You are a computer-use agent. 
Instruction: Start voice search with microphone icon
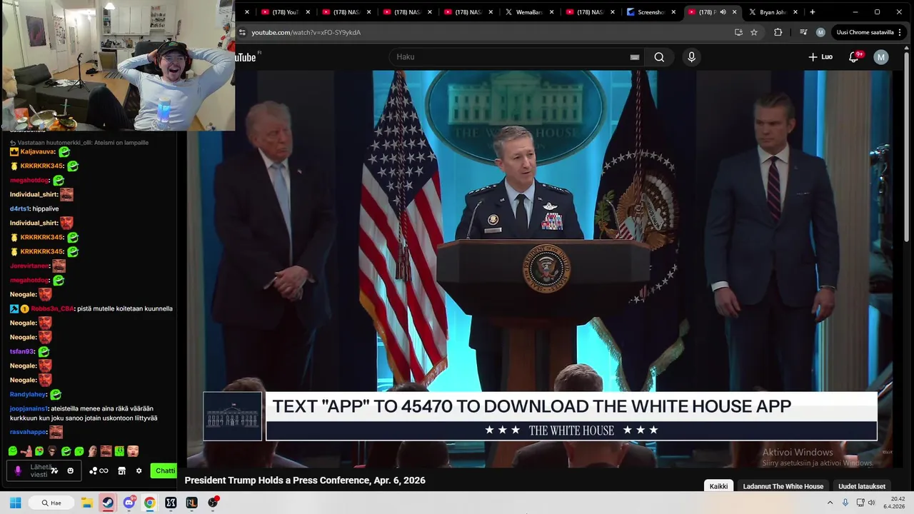point(691,57)
